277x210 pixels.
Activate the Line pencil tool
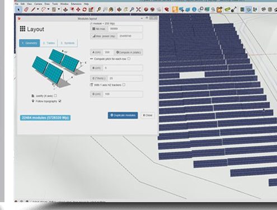tap(33, 10)
